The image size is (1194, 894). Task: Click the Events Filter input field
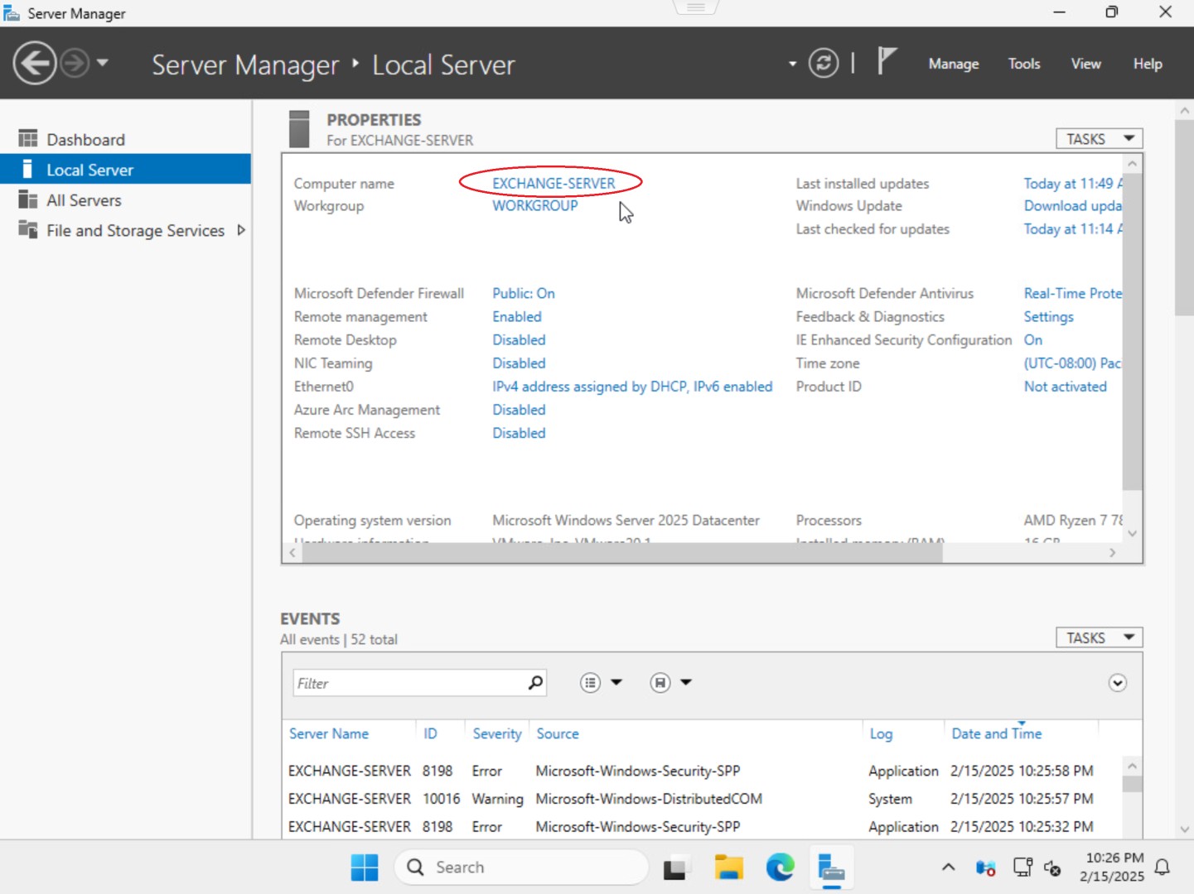click(410, 683)
